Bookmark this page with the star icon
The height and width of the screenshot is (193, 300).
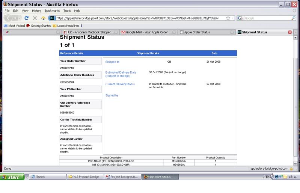click(x=228, y=18)
